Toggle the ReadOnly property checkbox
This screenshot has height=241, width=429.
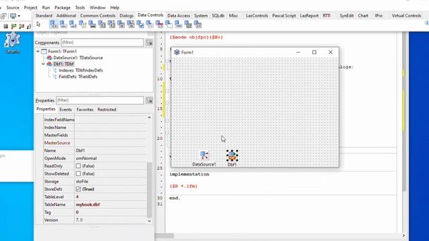click(78, 166)
